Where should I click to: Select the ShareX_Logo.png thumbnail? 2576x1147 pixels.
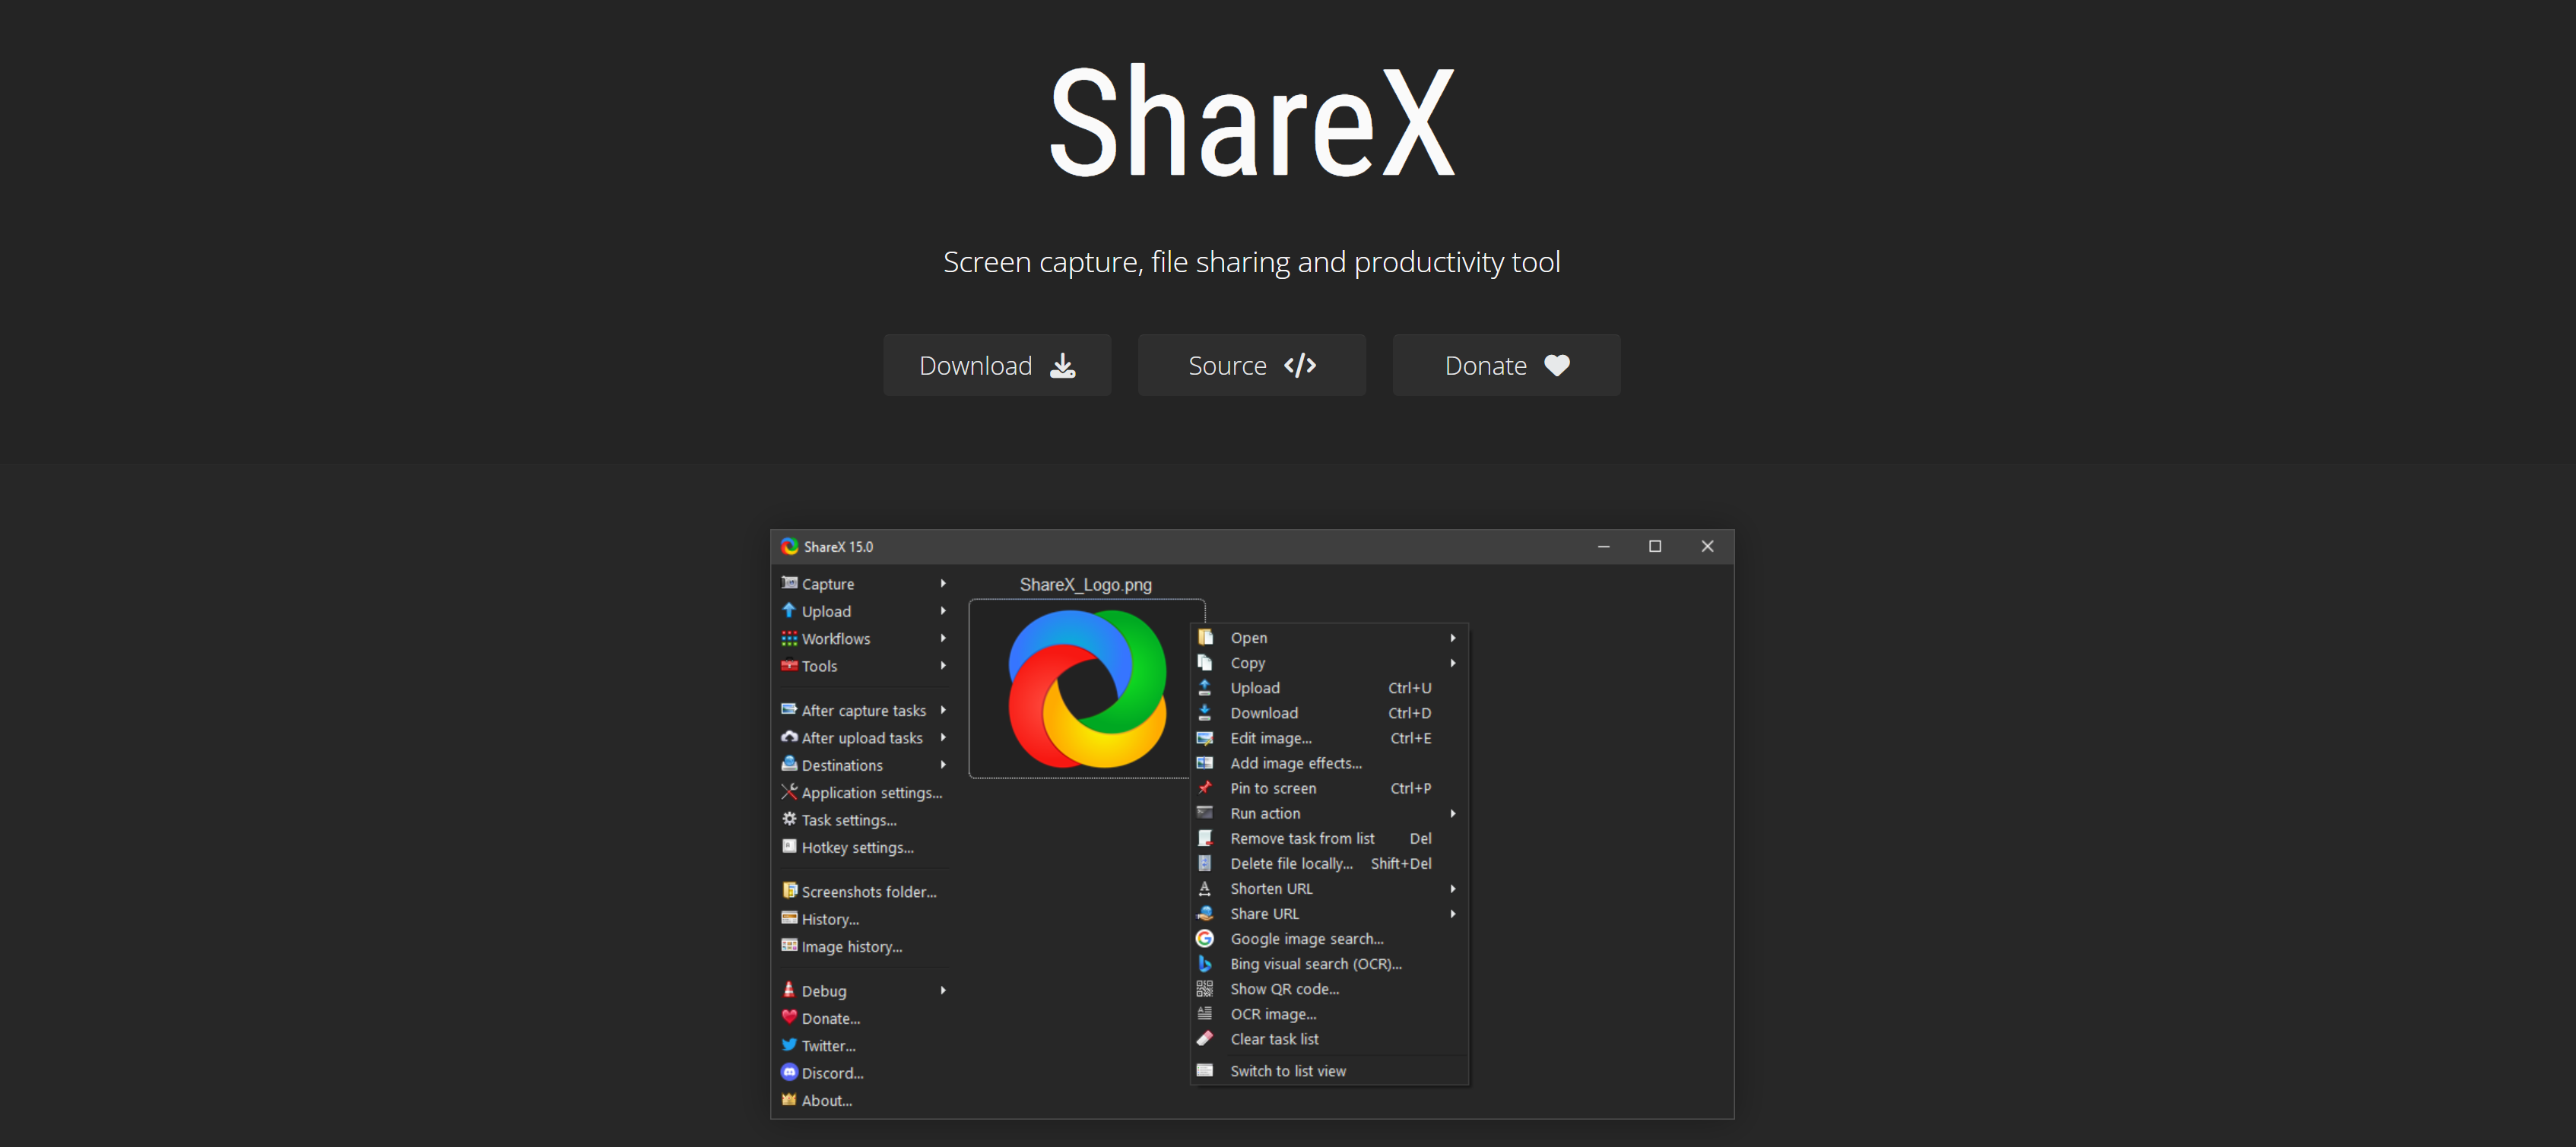(1086, 688)
